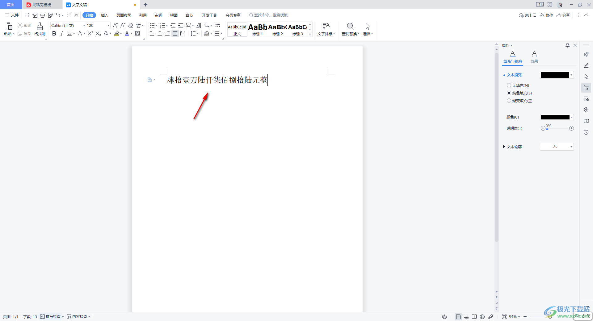
Task: Apply the font color A icon
Action: [127, 33]
